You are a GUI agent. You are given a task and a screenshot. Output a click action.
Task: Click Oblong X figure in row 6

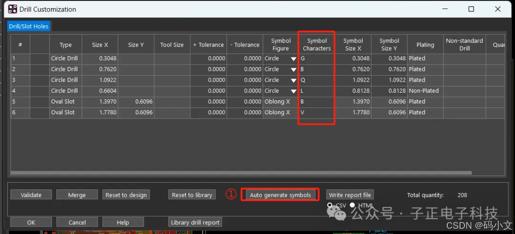[x=280, y=113]
